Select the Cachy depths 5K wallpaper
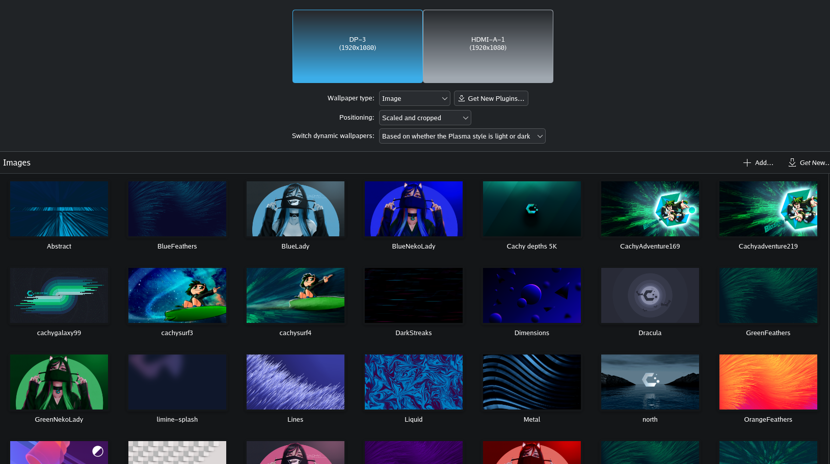830x464 pixels. tap(532, 209)
